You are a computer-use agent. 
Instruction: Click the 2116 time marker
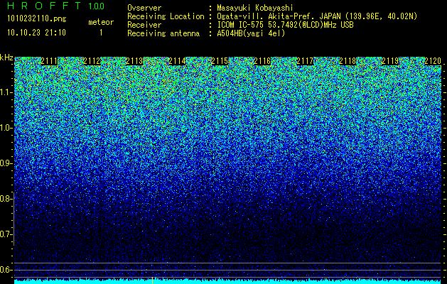coord(262,61)
